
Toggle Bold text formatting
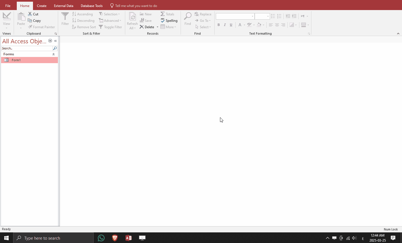[x=219, y=25]
